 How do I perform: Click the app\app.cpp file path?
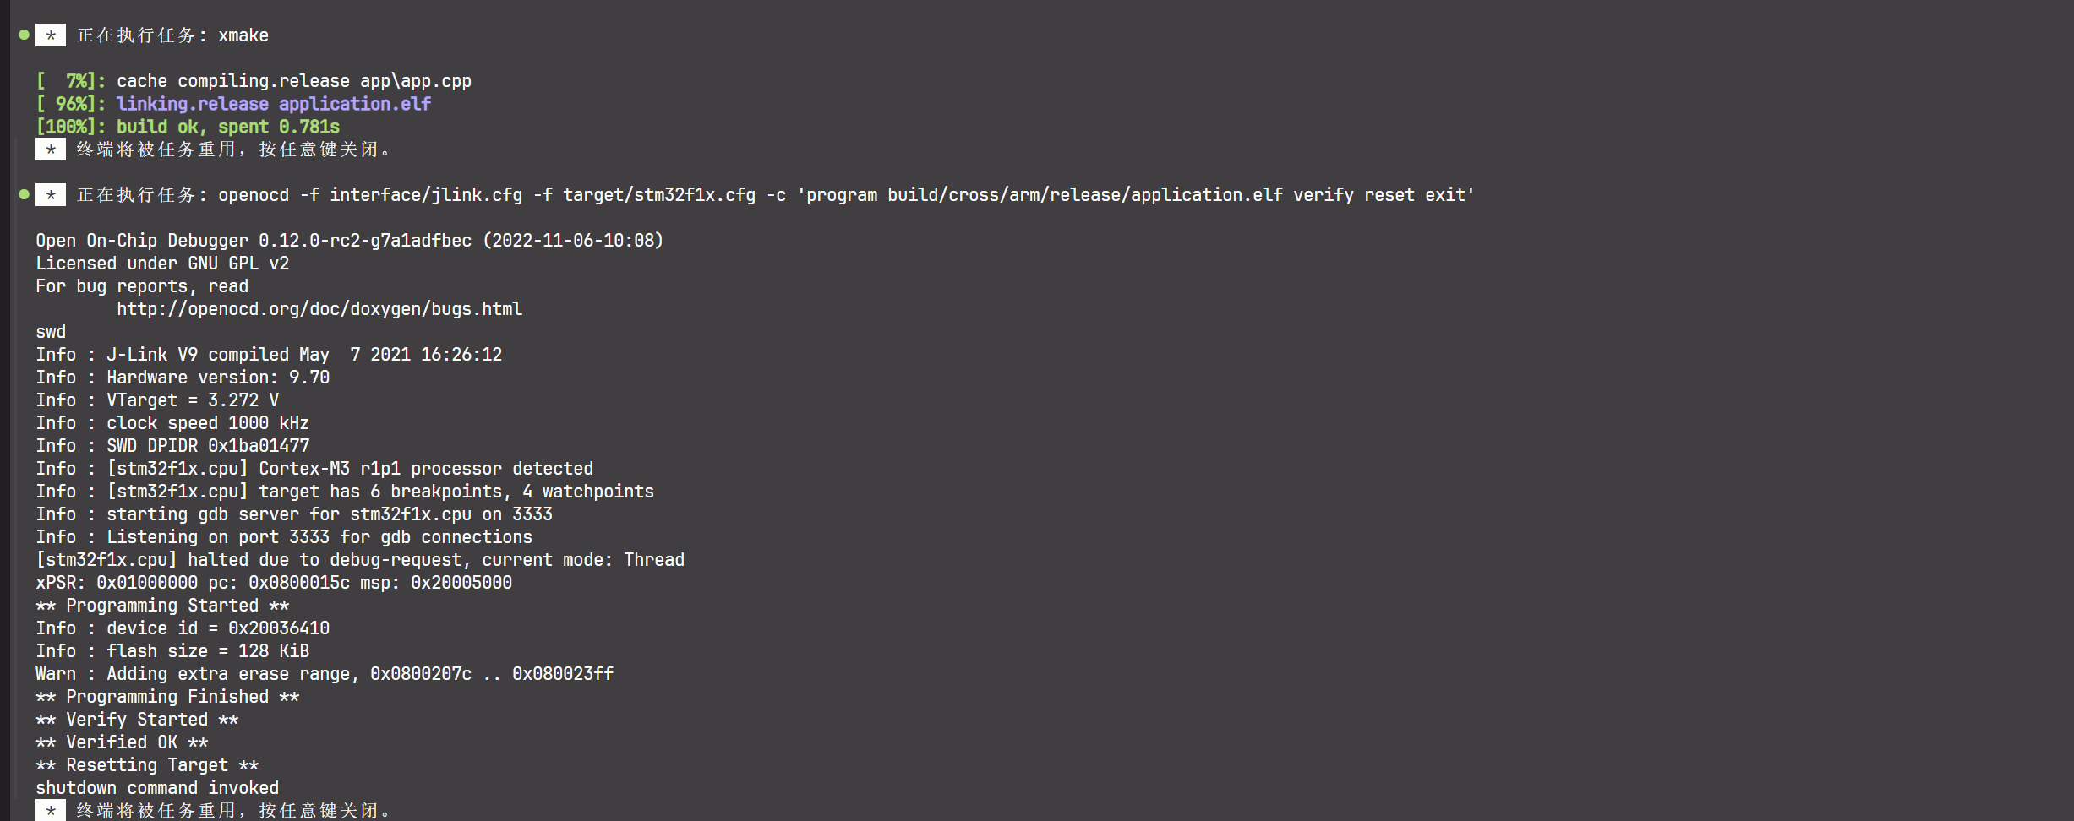pyautogui.click(x=416, y=81)
